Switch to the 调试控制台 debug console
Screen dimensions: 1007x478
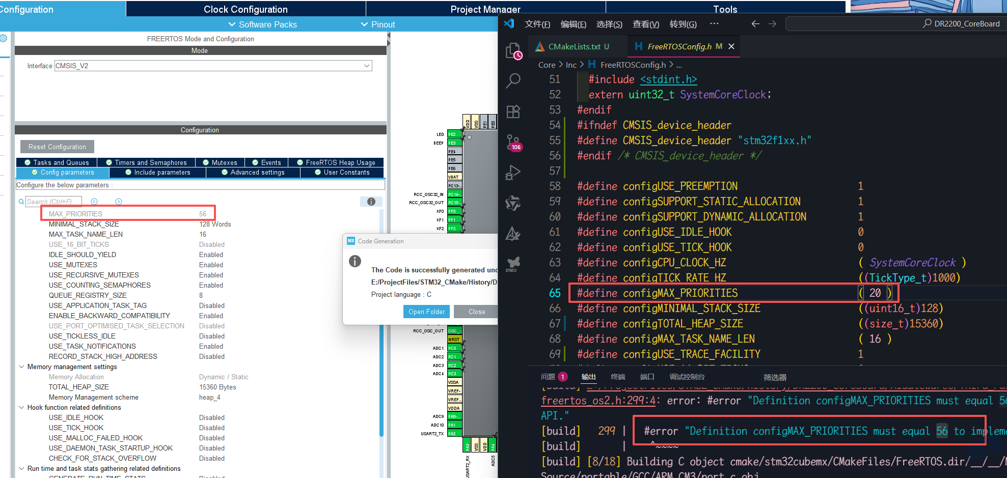[x=687, y=377]
